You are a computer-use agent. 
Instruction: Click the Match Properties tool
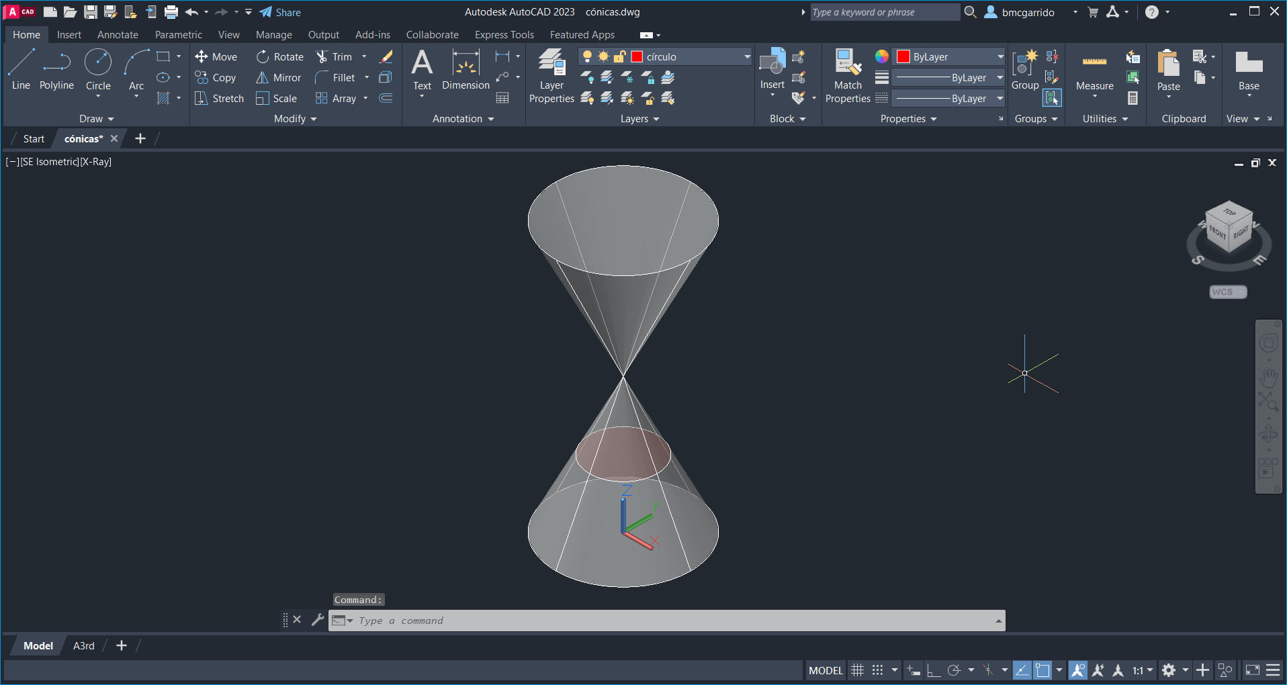coord(848,76)
